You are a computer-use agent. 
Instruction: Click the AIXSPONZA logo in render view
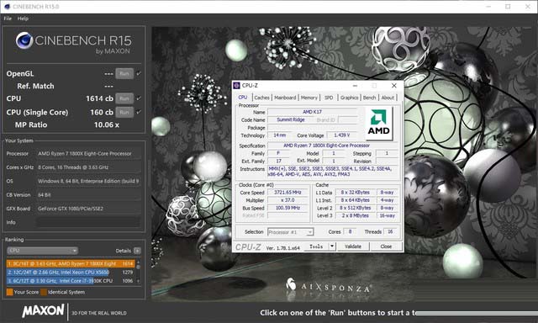(x=329, y=286)
